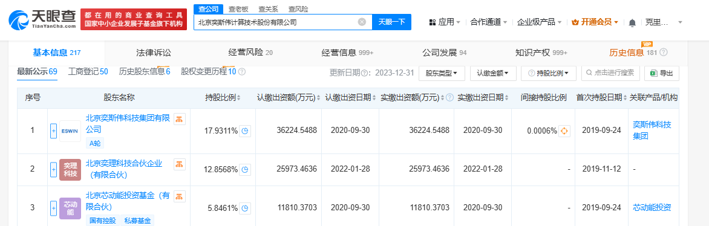This screenshot has height=226, width=709.
Task: Click 开通会员 button
Action: click(595, 22)
